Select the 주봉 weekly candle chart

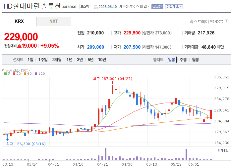[183, 60]
